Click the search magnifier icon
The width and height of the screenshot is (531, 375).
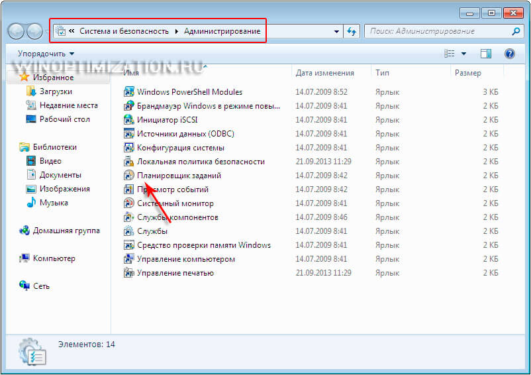point(516,32)
